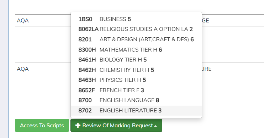
Task: Collapse the Review Of Marking Request dropdown
Action: 116,126
